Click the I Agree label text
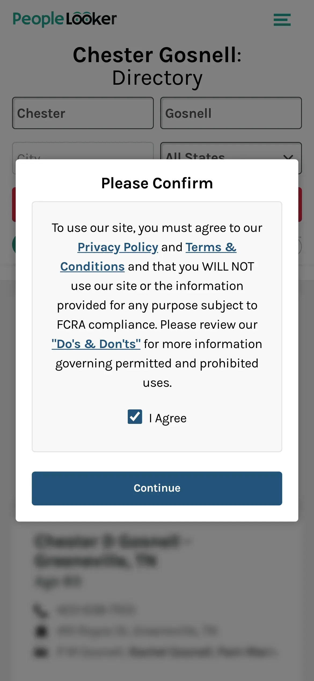Viewport: 314px width, 681px height. (x=168, y=418)
